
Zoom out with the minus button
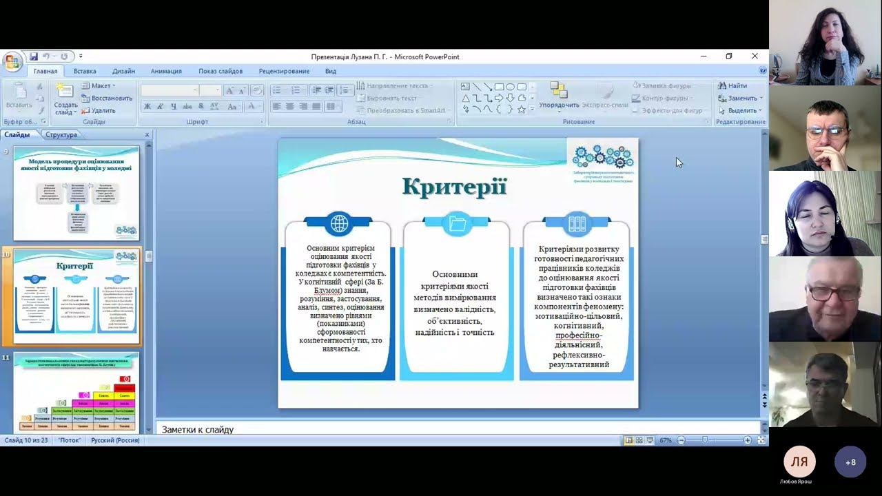pyautogui.click(x=681, y=440)
